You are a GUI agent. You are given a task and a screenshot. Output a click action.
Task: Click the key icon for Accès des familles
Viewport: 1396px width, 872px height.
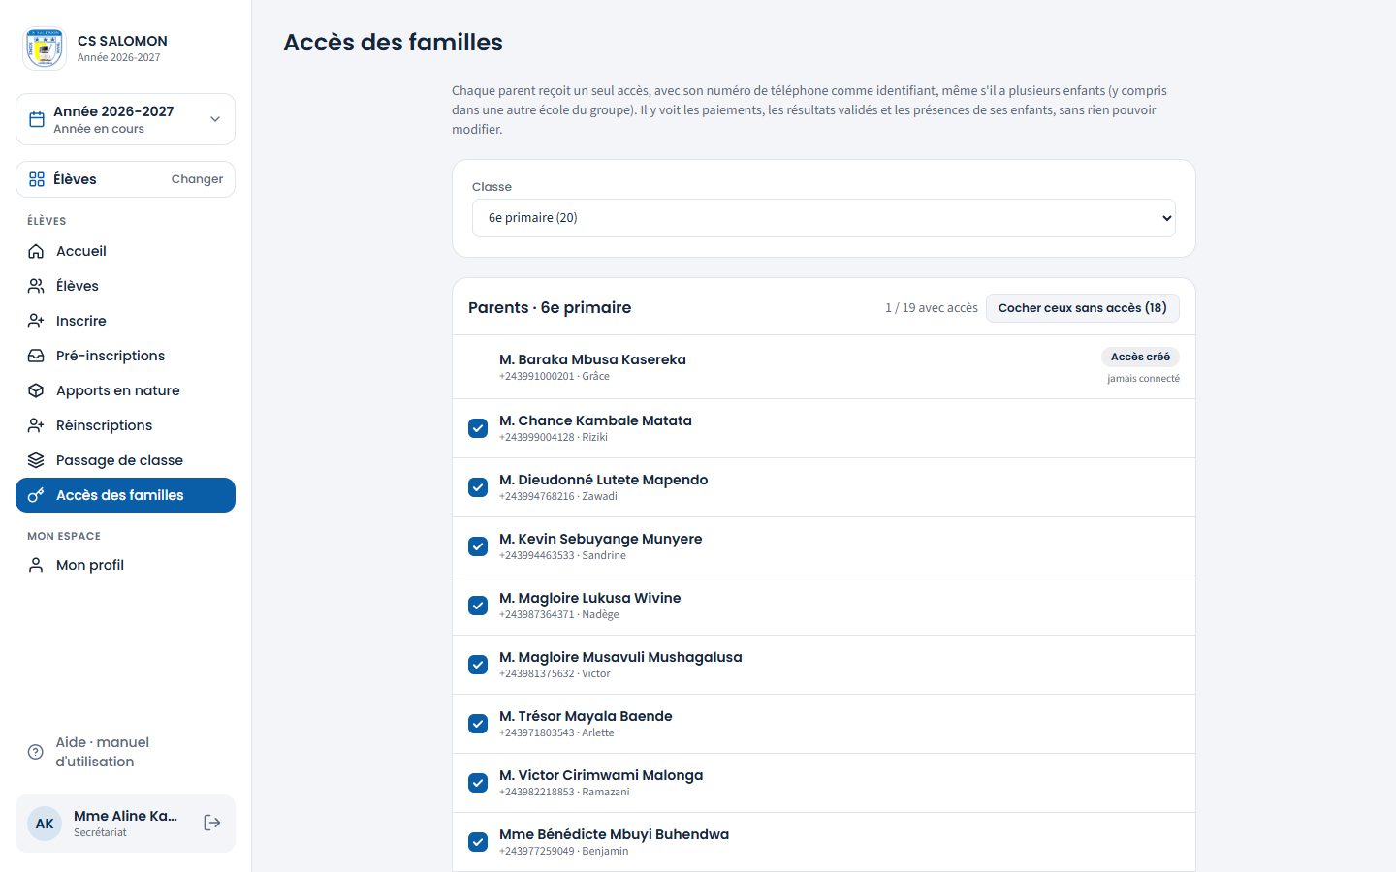tap(36, 495)
